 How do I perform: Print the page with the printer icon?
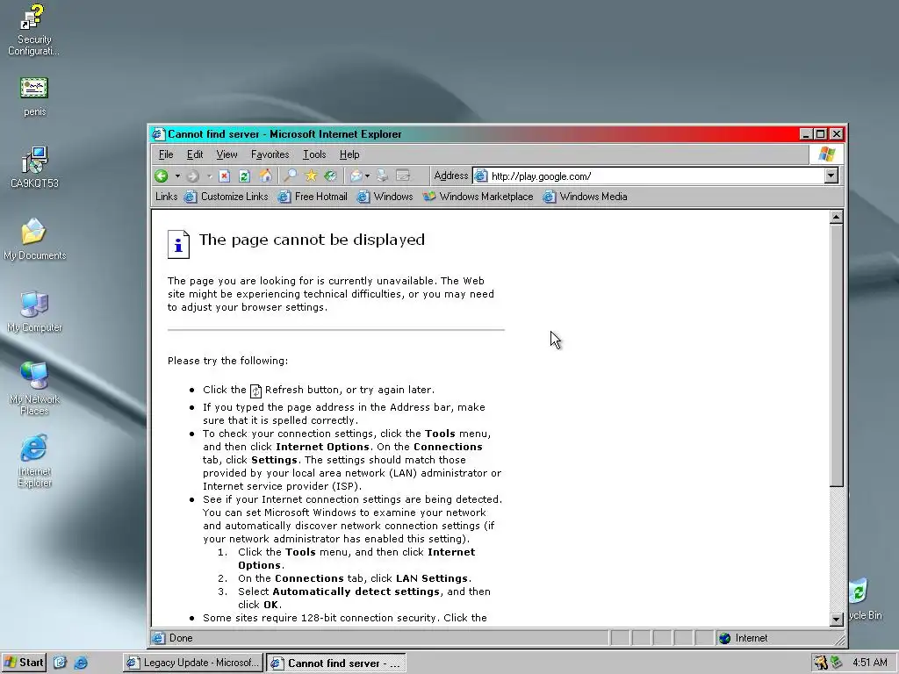point(383,176)
